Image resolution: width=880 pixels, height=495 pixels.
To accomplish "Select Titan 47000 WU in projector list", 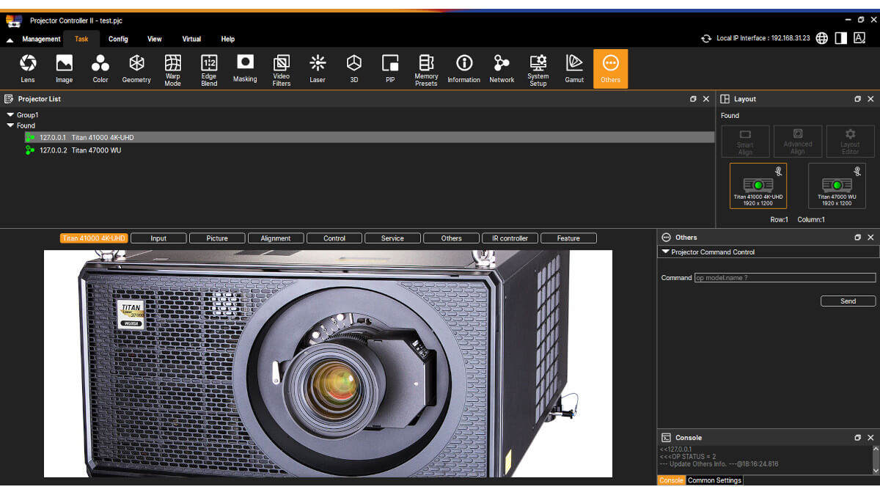I will pyautogui.click(x=369, y=150).
